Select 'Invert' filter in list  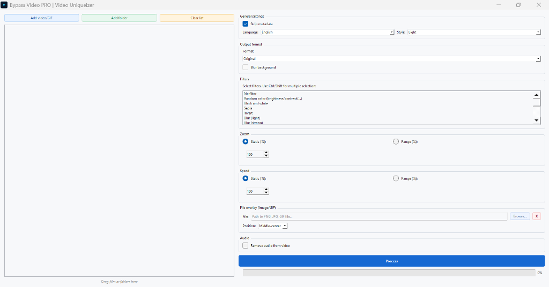[388, 114]
